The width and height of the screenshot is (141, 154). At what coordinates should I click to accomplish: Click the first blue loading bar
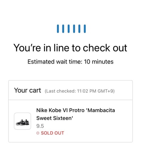(58, 29)
